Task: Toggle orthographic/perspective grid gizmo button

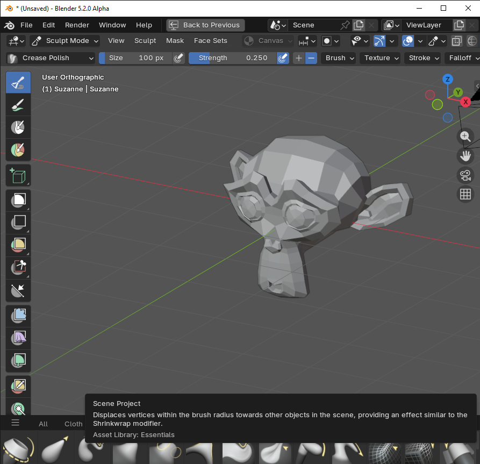Action: (465, 194)
